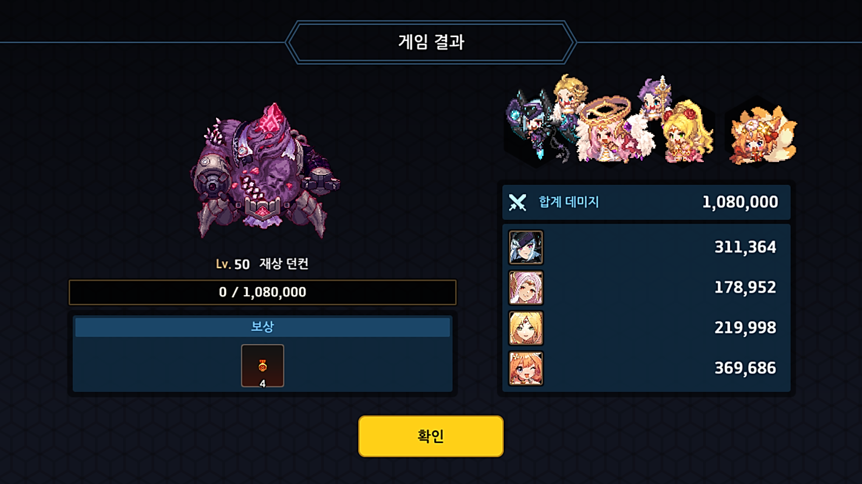Click the Lv. 50 재상 던컨 label

click(x=262, y=264)
